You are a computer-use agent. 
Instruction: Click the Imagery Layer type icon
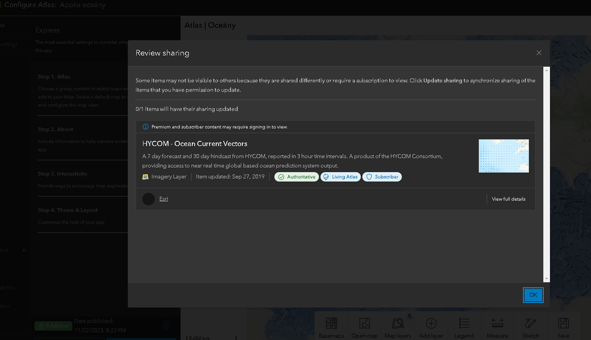(x=146, y=177)
